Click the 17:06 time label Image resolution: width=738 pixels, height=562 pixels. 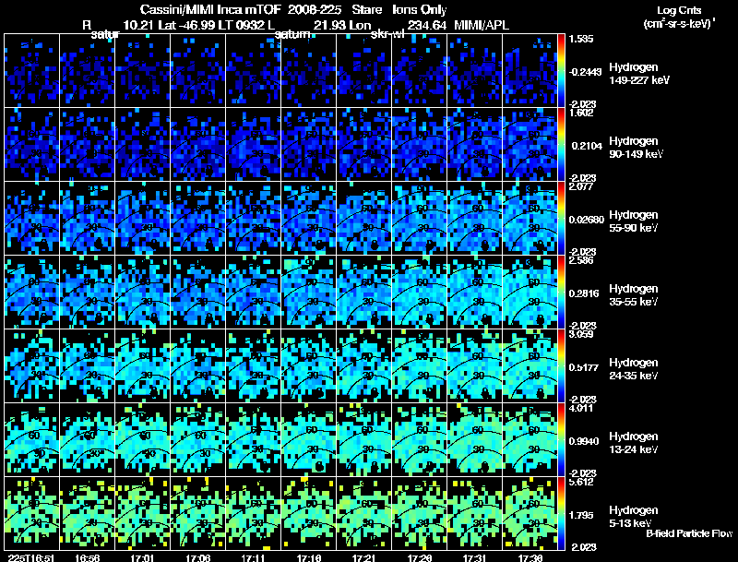197,557
